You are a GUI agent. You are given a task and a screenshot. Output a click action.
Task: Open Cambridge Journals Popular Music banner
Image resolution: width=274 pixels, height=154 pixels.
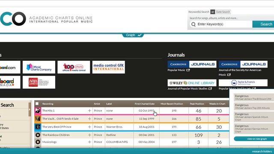pyautogui.click(x=192, y=64)
